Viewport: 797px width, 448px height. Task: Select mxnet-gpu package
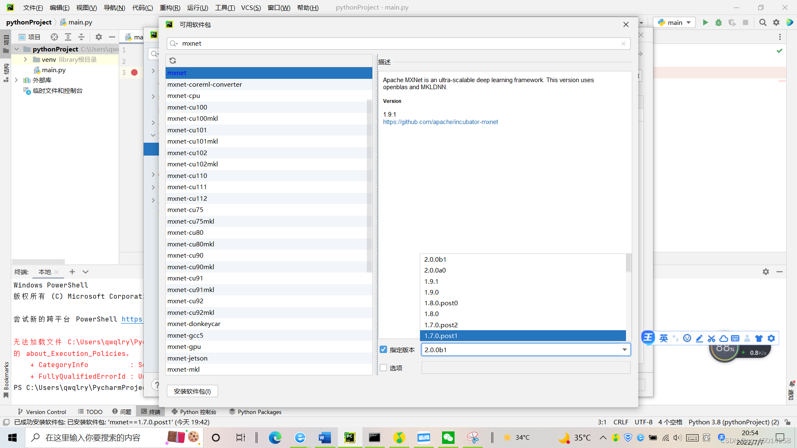pyautogui.click(x=269, y=347)
